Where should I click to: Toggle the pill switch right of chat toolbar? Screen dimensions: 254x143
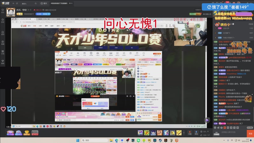click(x=250, y=128)
